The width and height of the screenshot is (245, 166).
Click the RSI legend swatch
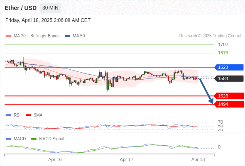(8, 115)
